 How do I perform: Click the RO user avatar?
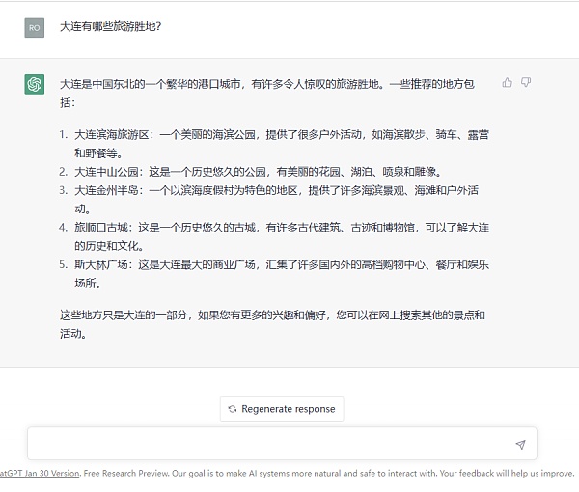tap(35, 27)
